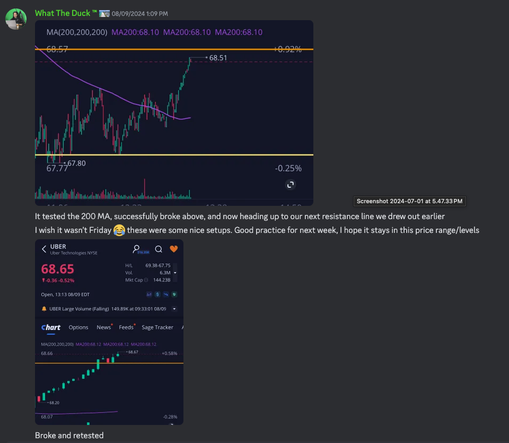Click the expand icon on the top chart image
509x443 pixels.
pyautogui.click(x=290, y=185)
